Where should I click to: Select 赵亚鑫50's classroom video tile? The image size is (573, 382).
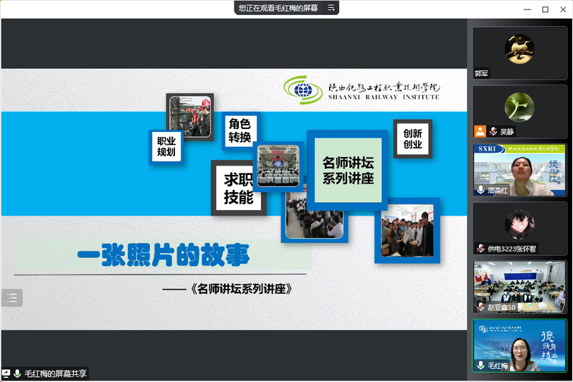pyautogui.click(x=519, y=285)
